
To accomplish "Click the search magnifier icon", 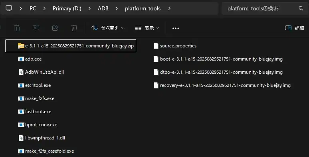I will point(301,8).
